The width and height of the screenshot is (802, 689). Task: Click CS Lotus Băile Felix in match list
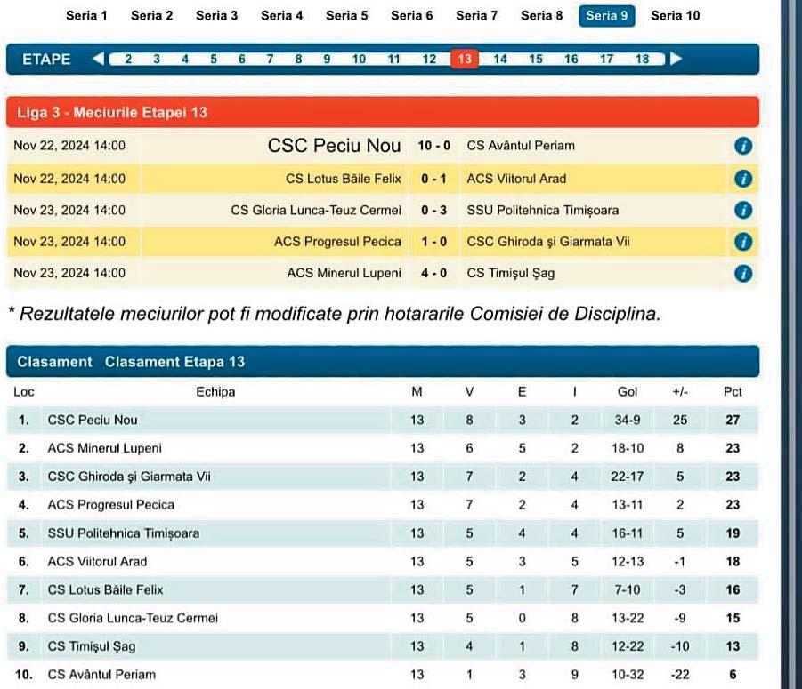[x=344, y=179]
